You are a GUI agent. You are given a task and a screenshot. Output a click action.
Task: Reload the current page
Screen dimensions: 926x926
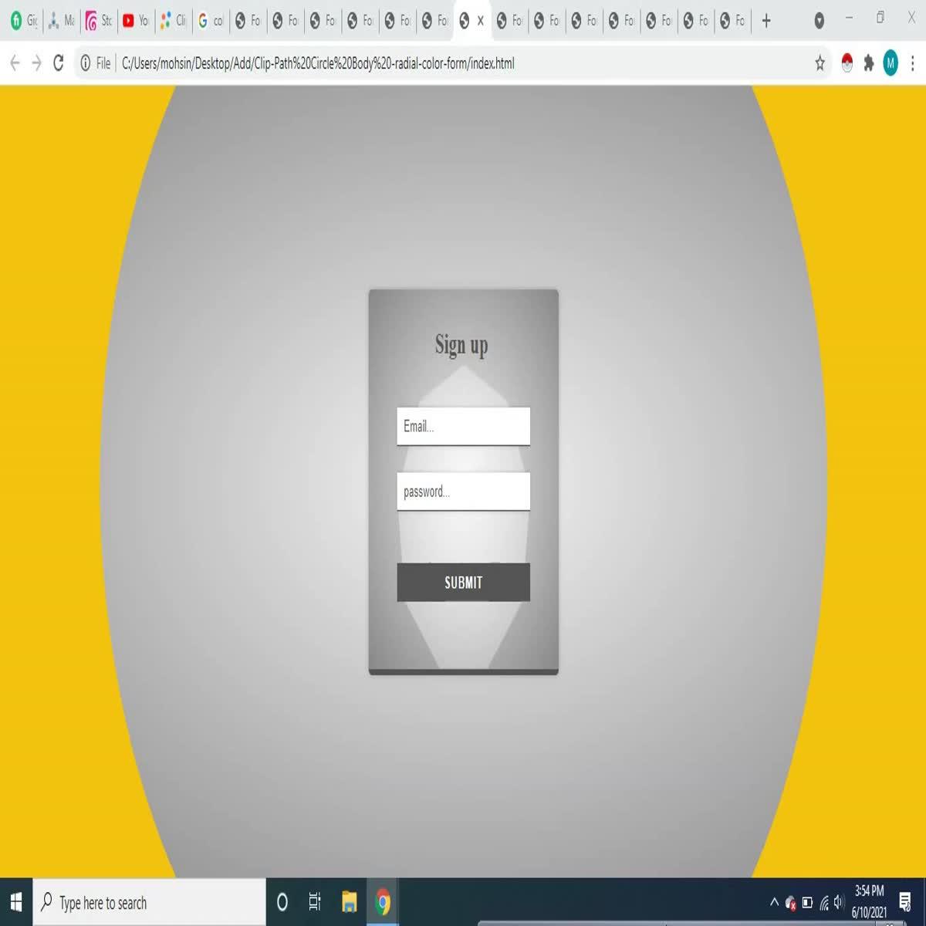(x=58, y=63)
